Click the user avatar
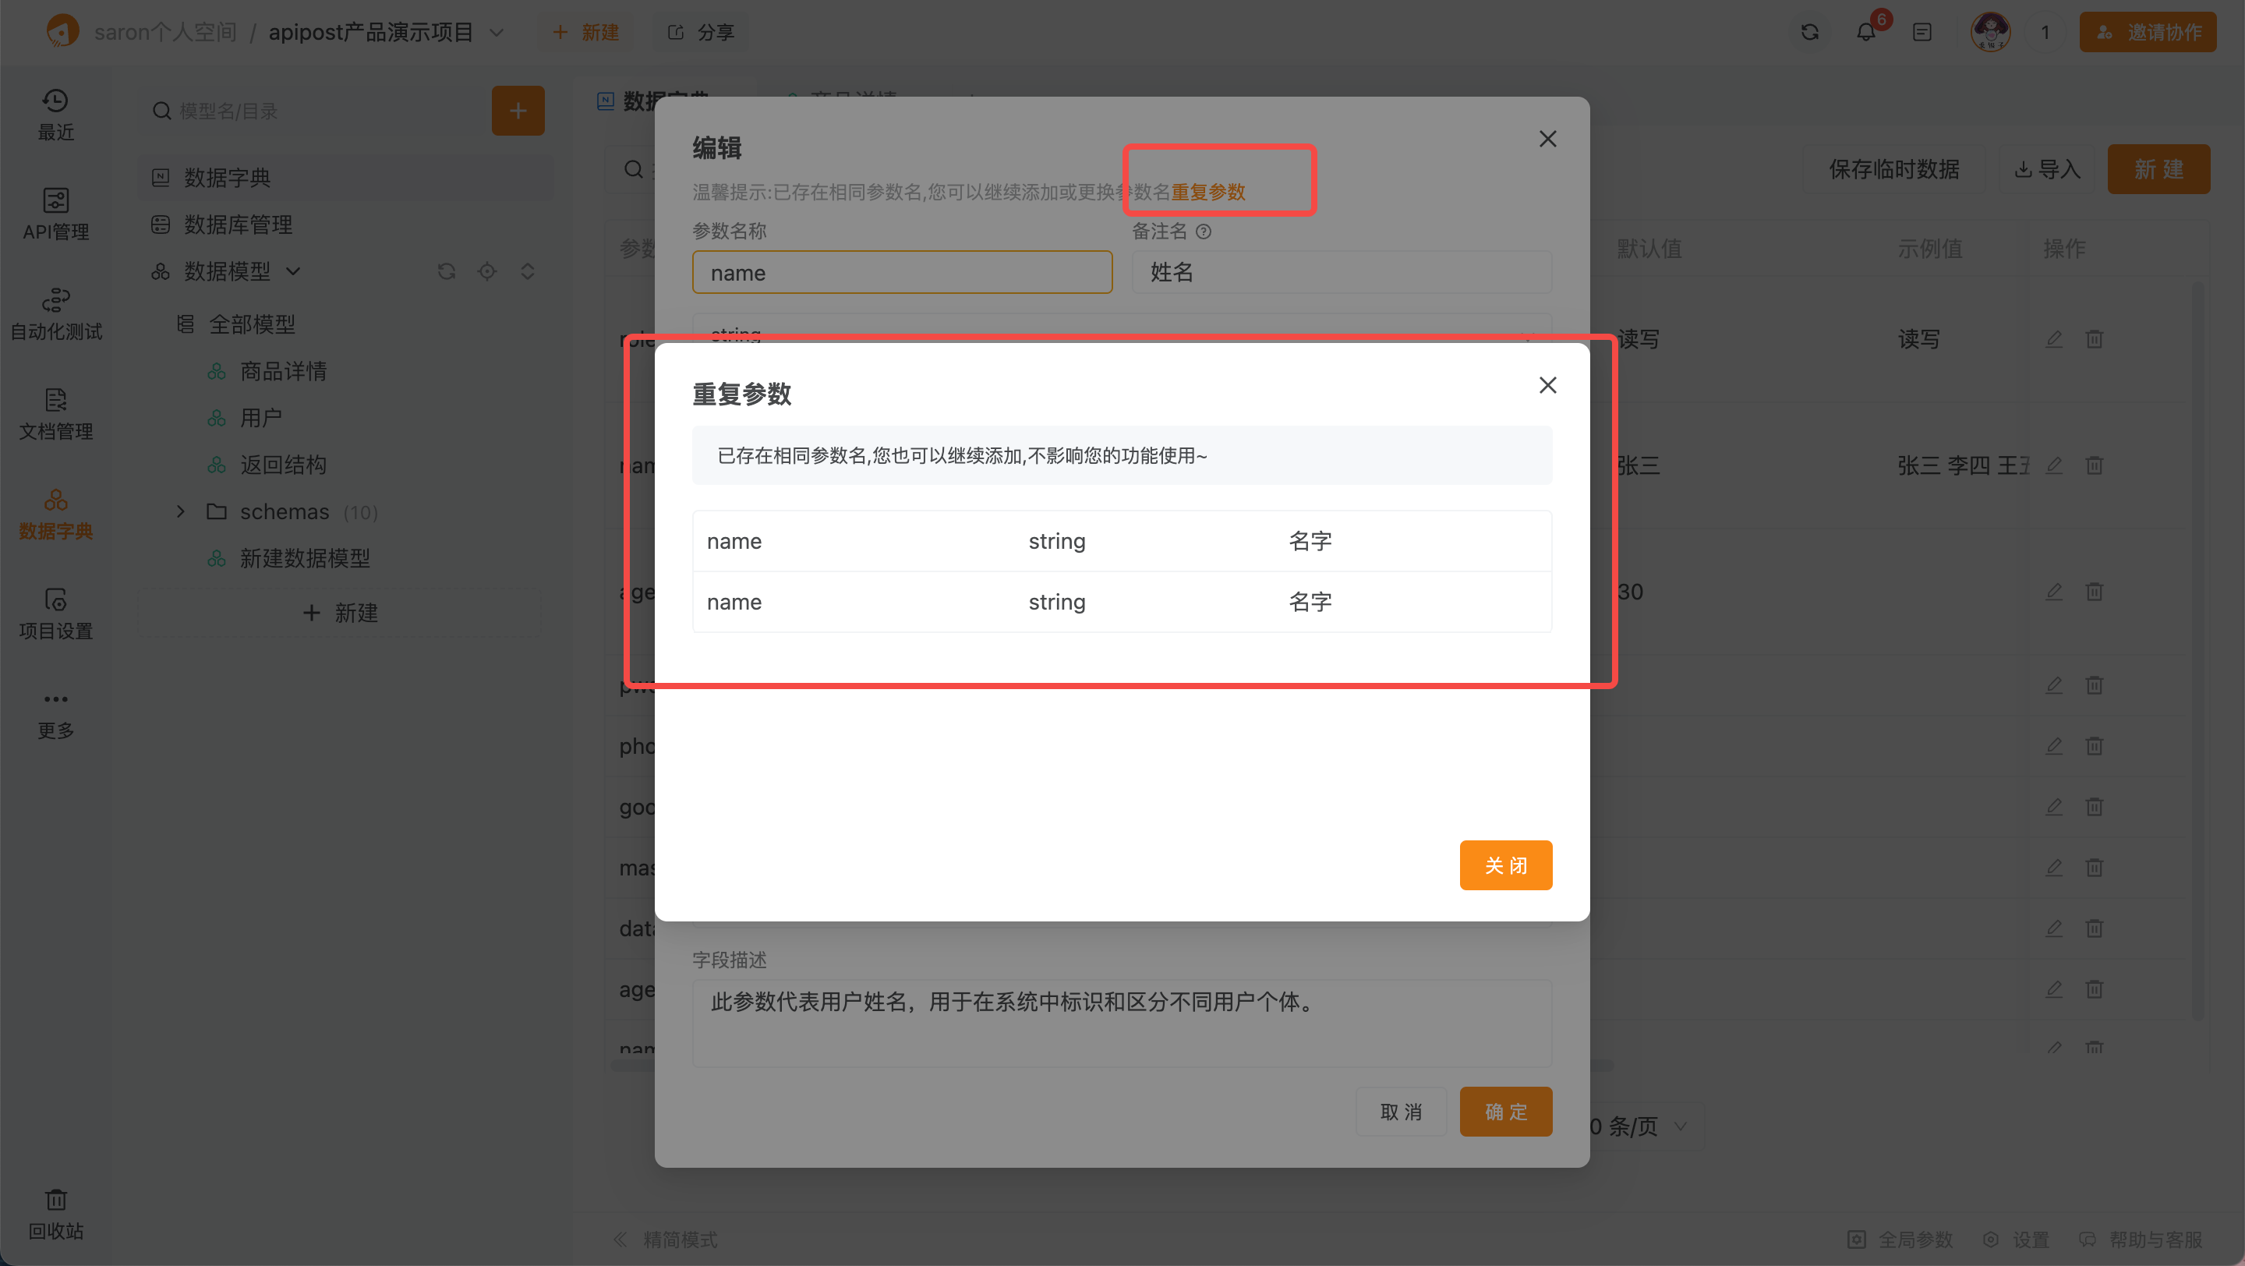 click(1991, 32)
